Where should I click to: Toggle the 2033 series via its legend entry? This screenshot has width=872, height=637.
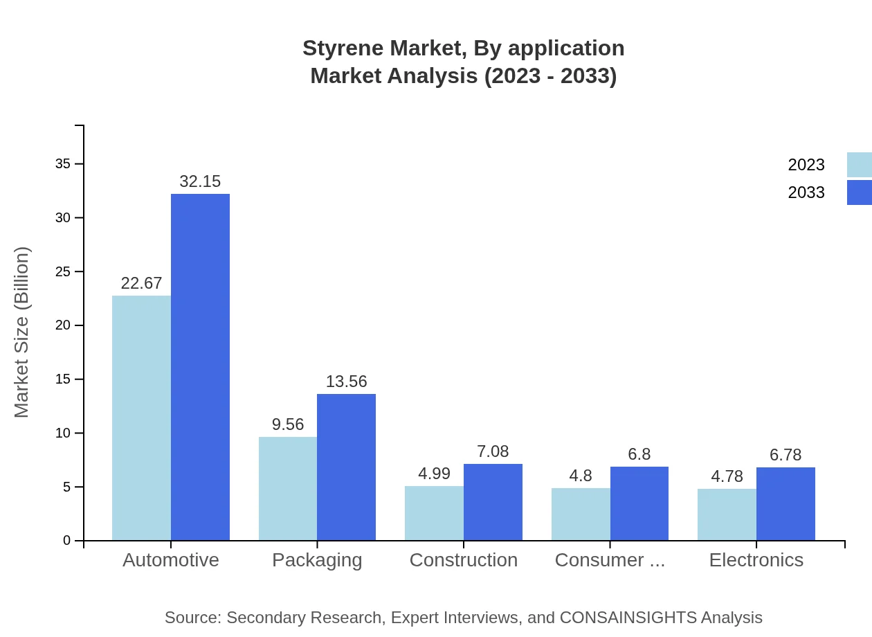[x=807, y=192]
